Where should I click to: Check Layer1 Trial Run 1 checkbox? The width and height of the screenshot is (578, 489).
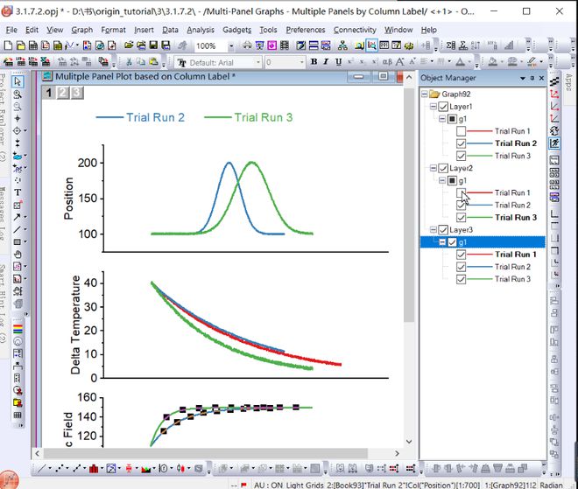[461, 131]
